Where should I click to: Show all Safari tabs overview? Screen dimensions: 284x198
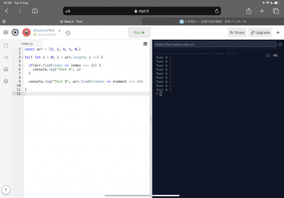[x=276, y=11]
